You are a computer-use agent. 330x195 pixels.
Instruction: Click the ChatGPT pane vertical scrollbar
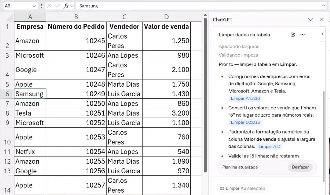click(324, 137)
